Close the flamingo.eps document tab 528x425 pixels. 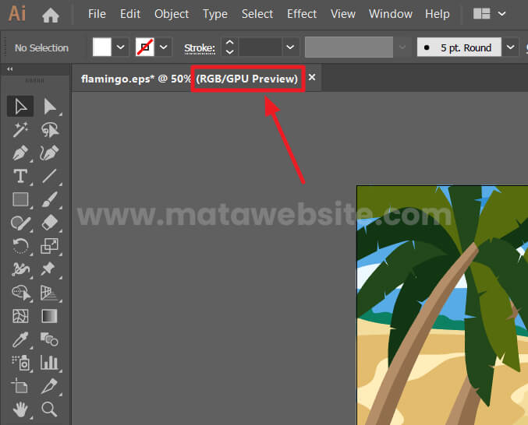[x=312, y=78]
